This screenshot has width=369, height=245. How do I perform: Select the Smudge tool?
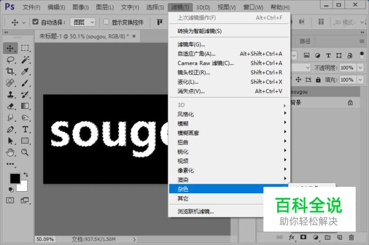coord(10,117)
